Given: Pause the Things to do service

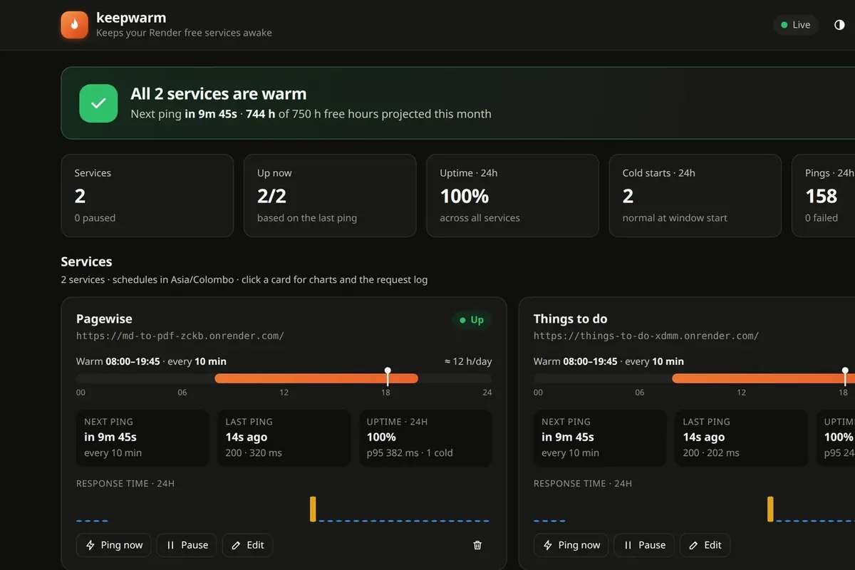Looking at the screenshot, I should [644, 545].
